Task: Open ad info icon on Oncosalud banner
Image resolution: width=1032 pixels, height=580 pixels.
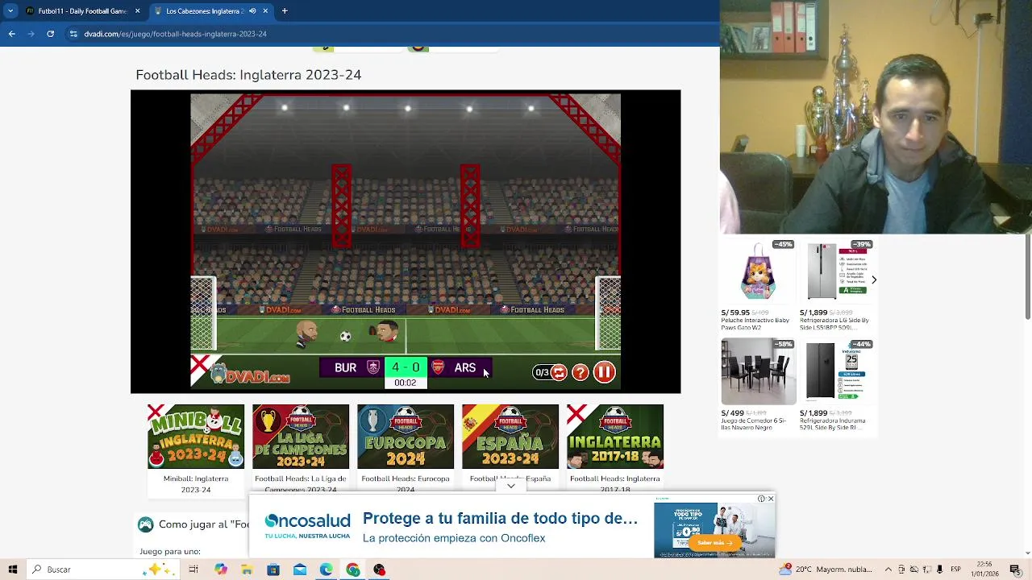Action: coord(761,499)
